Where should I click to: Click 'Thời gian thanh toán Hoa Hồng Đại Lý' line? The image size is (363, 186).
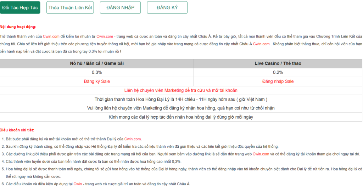181,100
